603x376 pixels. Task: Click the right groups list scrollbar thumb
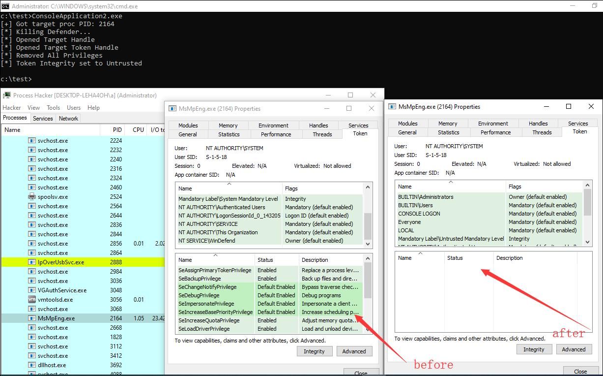(587, 202)
